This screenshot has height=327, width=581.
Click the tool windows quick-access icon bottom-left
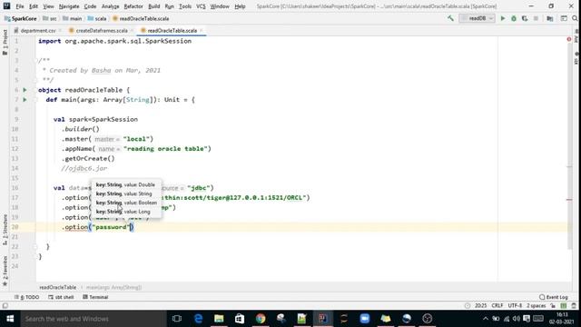[x=5, y=305]
